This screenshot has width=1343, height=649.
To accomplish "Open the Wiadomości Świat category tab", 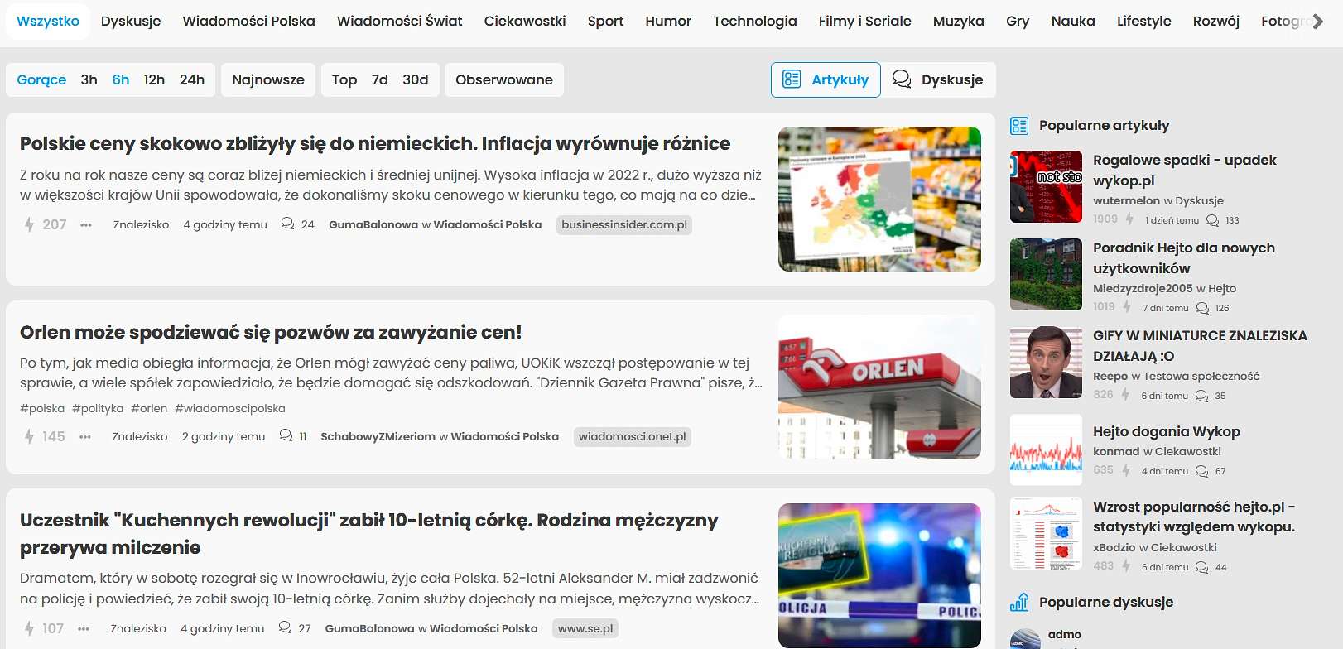I will [x=400, y=21].
